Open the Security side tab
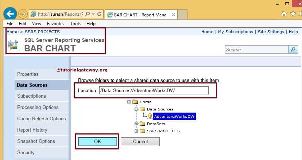 [x=42, y=152]
